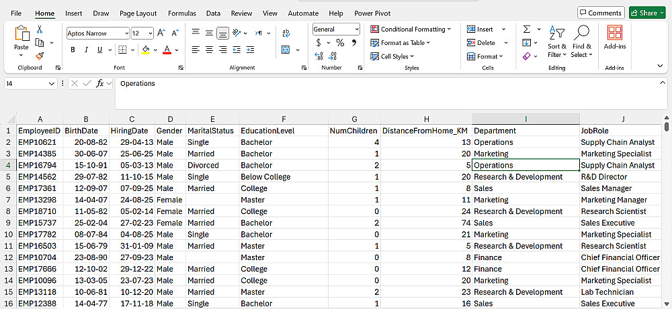
Task: Click the Insert Function fx button
Action: click(100, 83)
